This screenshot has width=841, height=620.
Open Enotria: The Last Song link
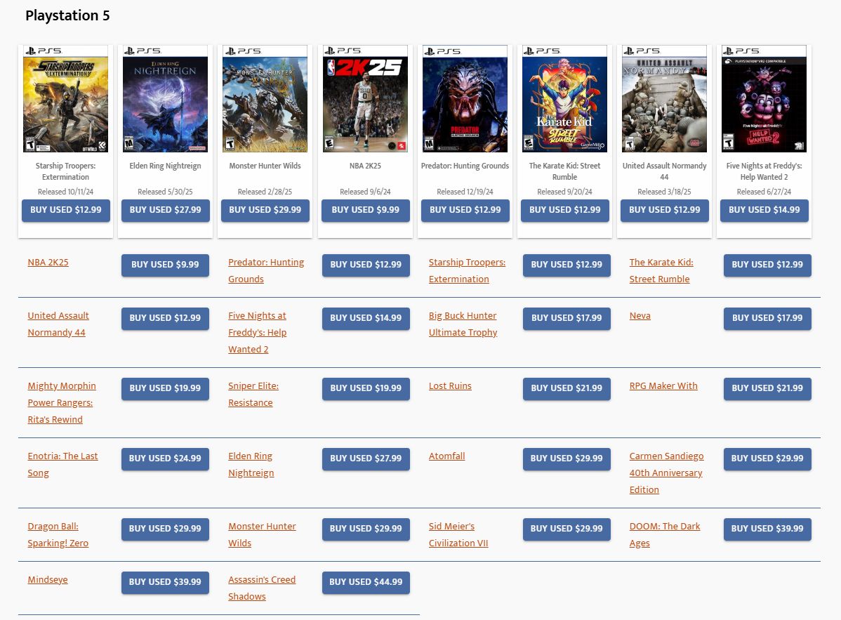pos(62,464)
